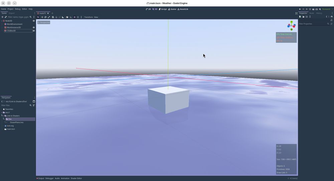The image size is (334, 181).
Task: Open the Project menu
Action: click(x=10, y=9)
